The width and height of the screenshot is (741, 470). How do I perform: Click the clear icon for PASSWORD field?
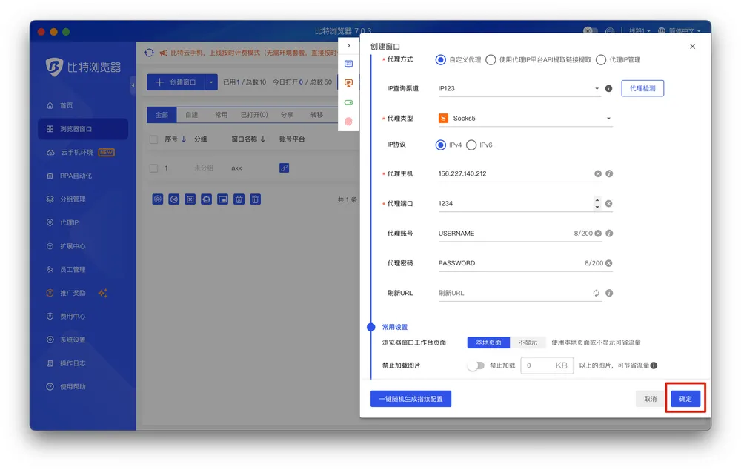point(608,263)
